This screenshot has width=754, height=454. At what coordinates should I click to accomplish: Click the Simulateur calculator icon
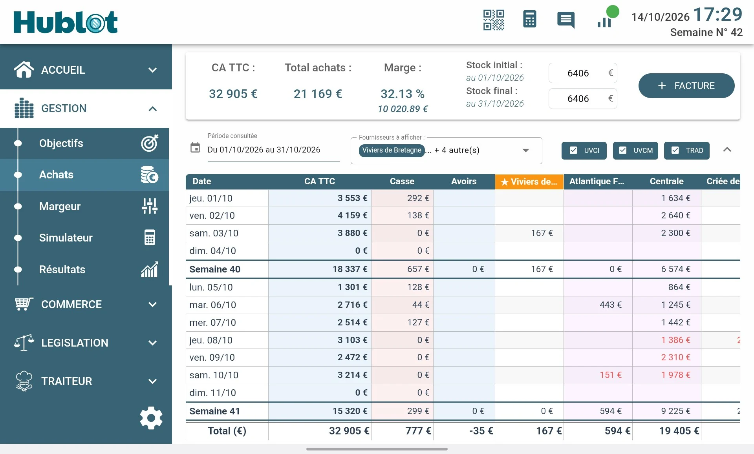pos(150,238)
